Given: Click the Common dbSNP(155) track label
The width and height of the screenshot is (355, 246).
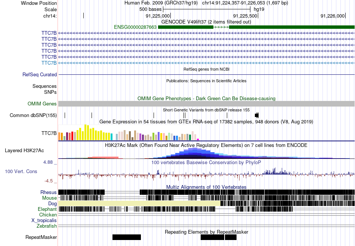Looking at the screenshot, I should pos(33,115).
